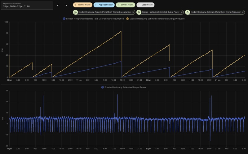Toggle yellow Energy Produced legend series
Screen dimensions: 248x154
coord(155,19)
